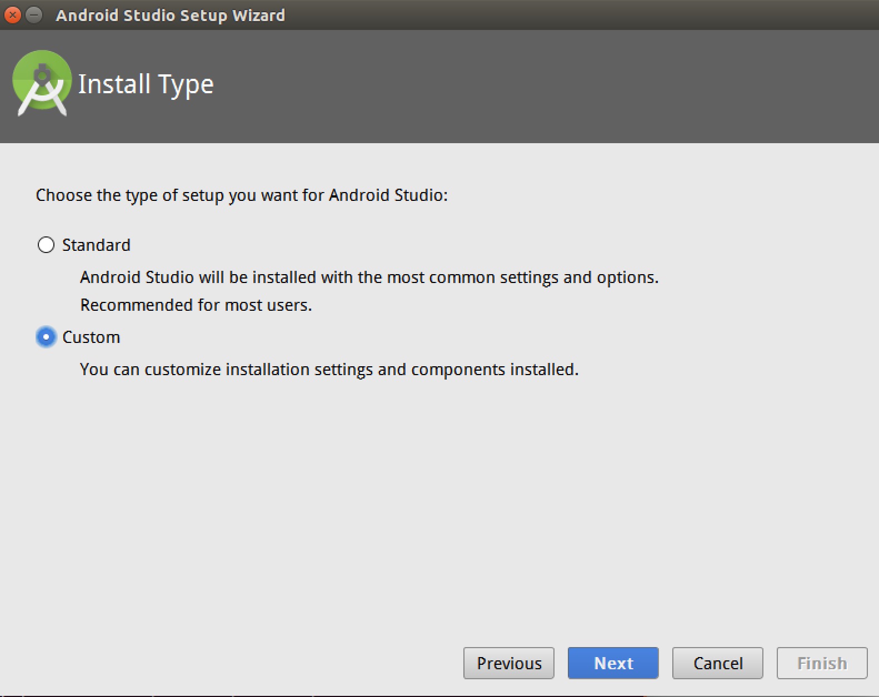Click the "Recommended for most users." text

pos(196,305)
